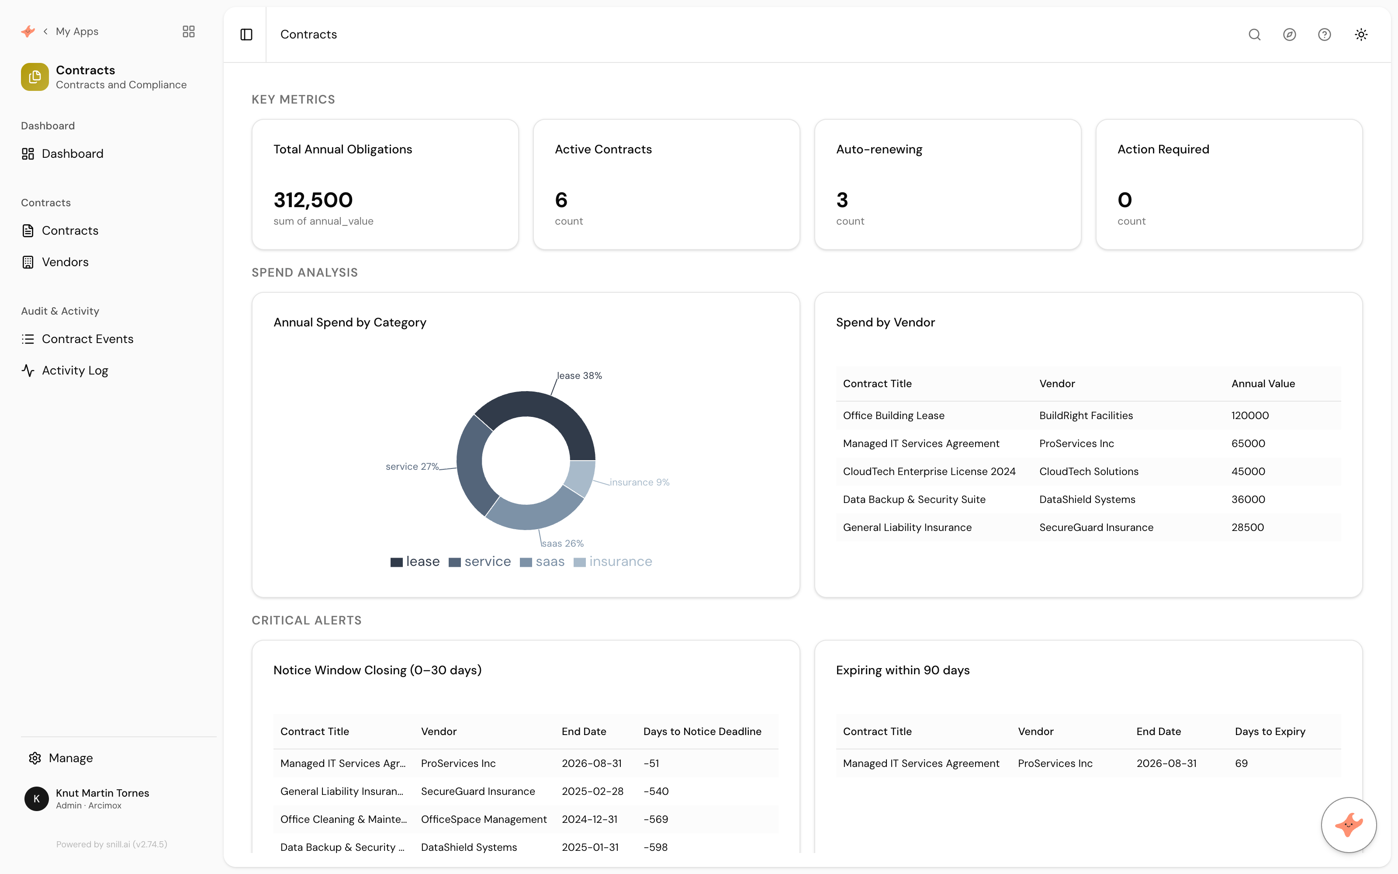Click the Vendors building icon in the sidebar
This screenshot has height=874, width=1398.
[28, 263]
